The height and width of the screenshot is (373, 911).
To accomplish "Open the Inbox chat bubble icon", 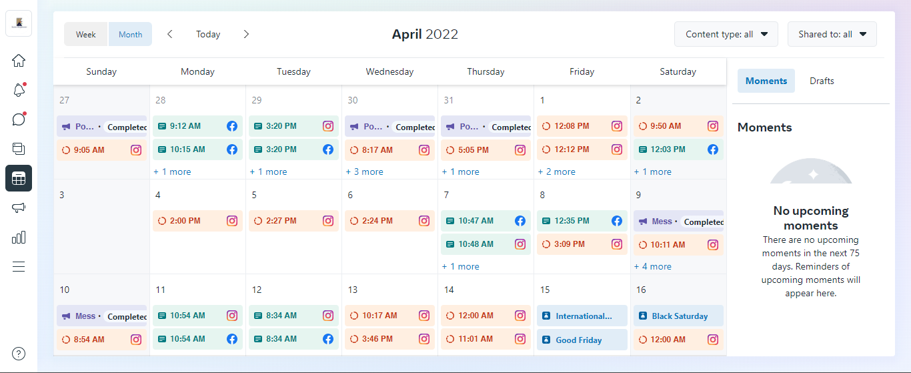I will [19, 119].
